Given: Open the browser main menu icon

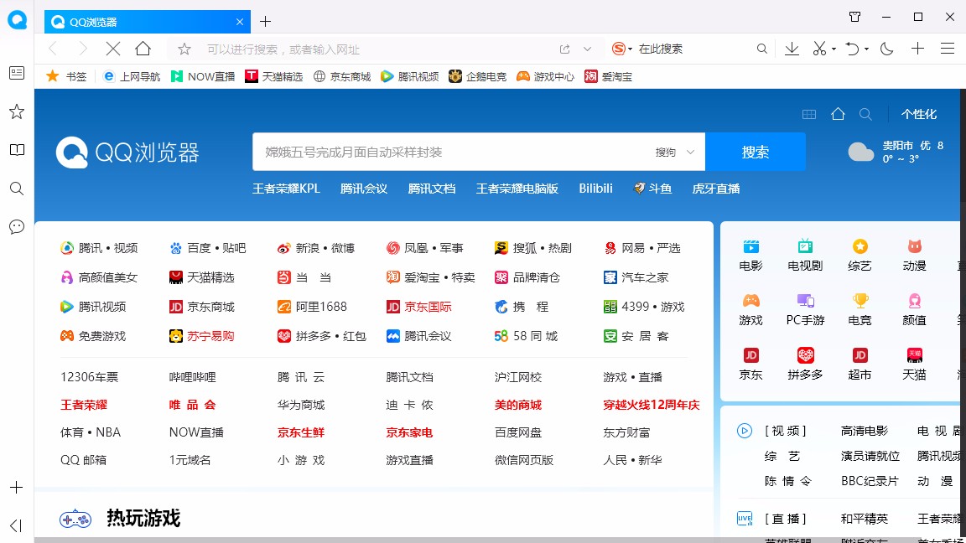Looking at the screenshot, I should pos(948,49).
